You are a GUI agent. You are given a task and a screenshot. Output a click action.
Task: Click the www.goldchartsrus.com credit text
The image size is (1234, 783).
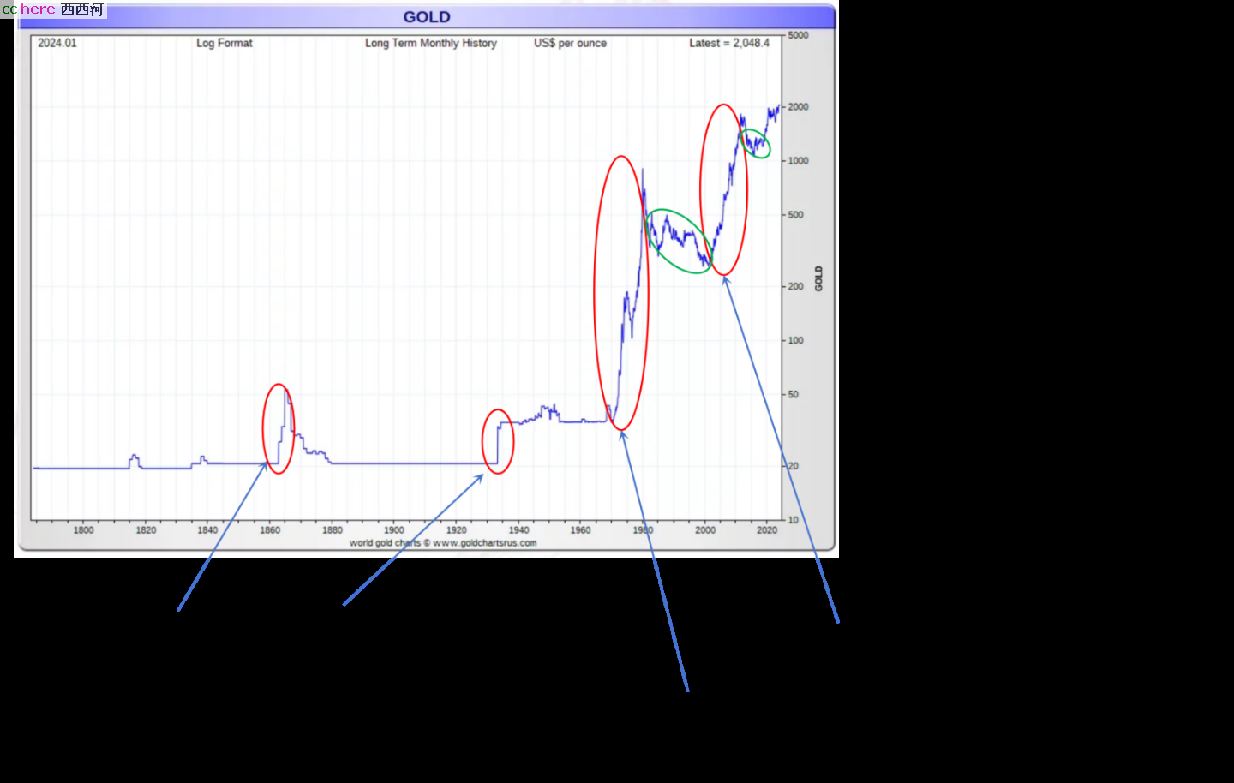[485, 543]
